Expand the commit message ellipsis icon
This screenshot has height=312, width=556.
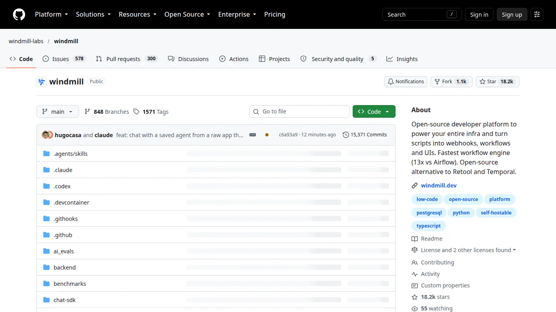(253, 135)
